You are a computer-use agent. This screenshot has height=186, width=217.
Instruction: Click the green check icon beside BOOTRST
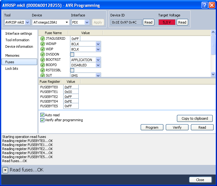click(42, 60)
